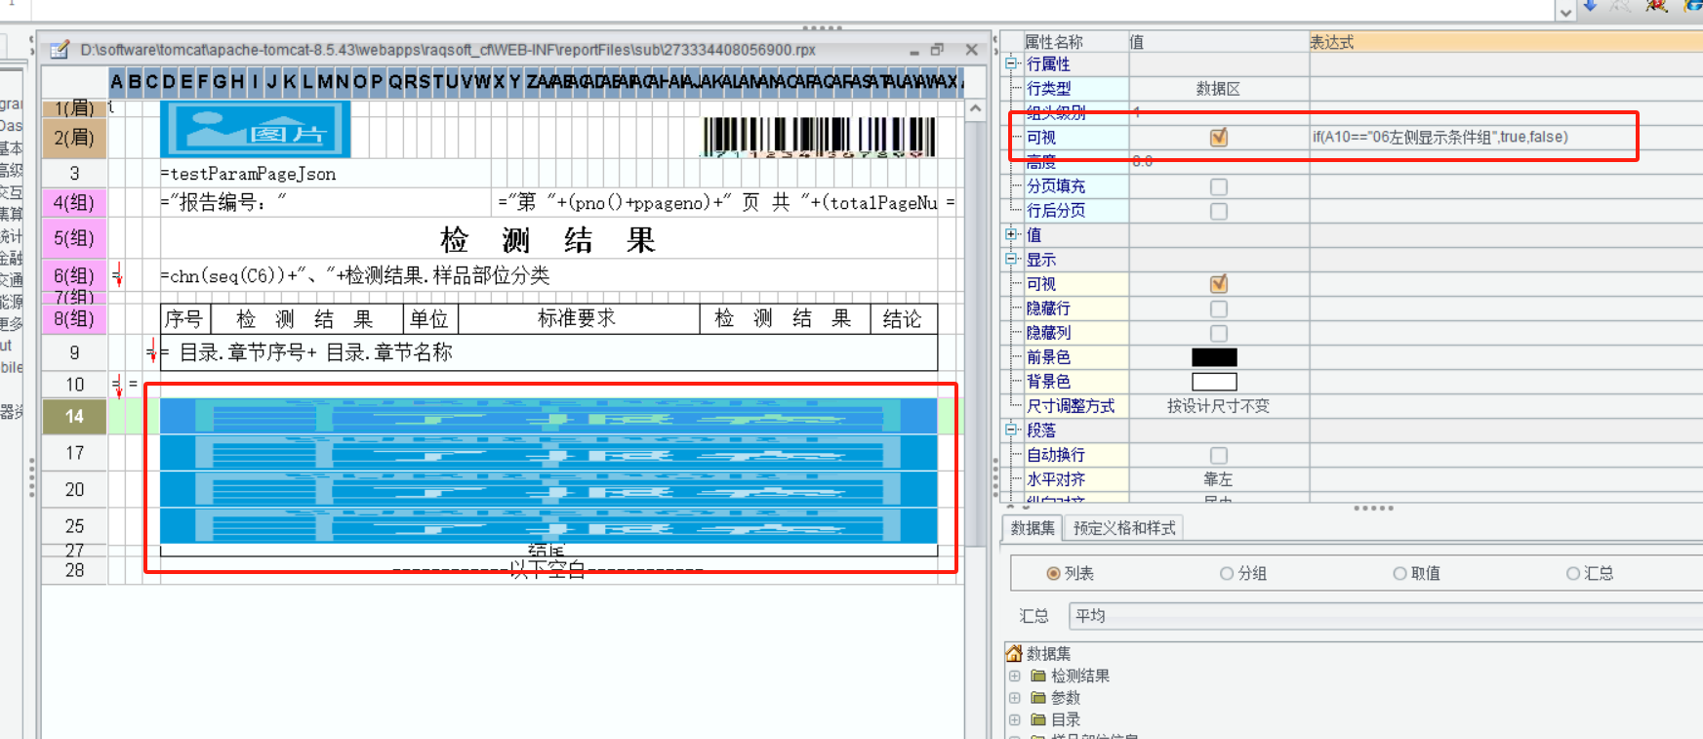Select column header D
The height and width of the screenshot is (739, 1703).
coord(168,81)
